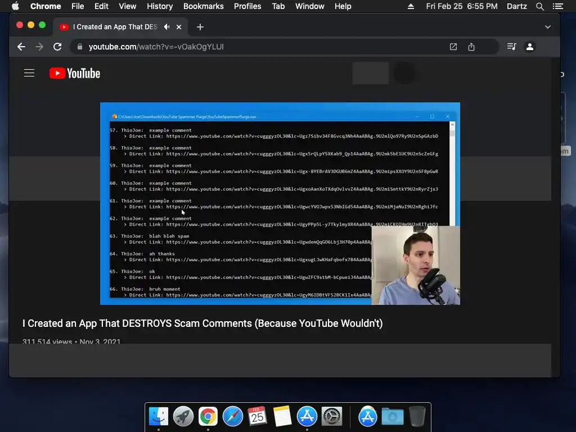Open Safari from the Dock
The image size is (576, 432).
(232, 416)
